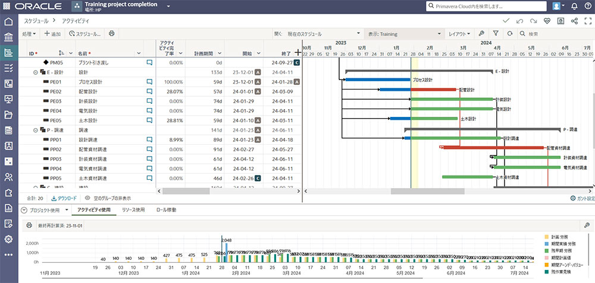This screenshot has width=595, height=283.
Task: Select the PM05 プラント引き渡し row
Action: pyautogui.click(x=160, y=62)
